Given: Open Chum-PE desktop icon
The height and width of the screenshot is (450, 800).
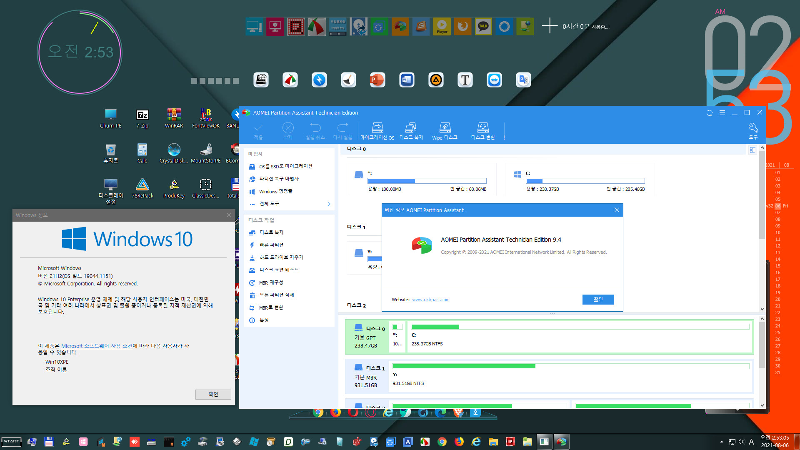Looking at the screenshot, I should [110, 118].
